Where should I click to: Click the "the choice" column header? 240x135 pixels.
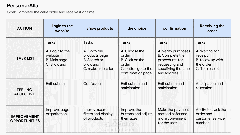coord(137,28)
